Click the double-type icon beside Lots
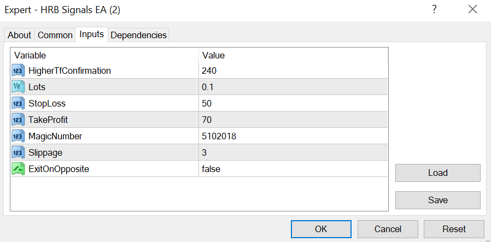Viewport: 491px width, 242px height. [x=18, y=87]
